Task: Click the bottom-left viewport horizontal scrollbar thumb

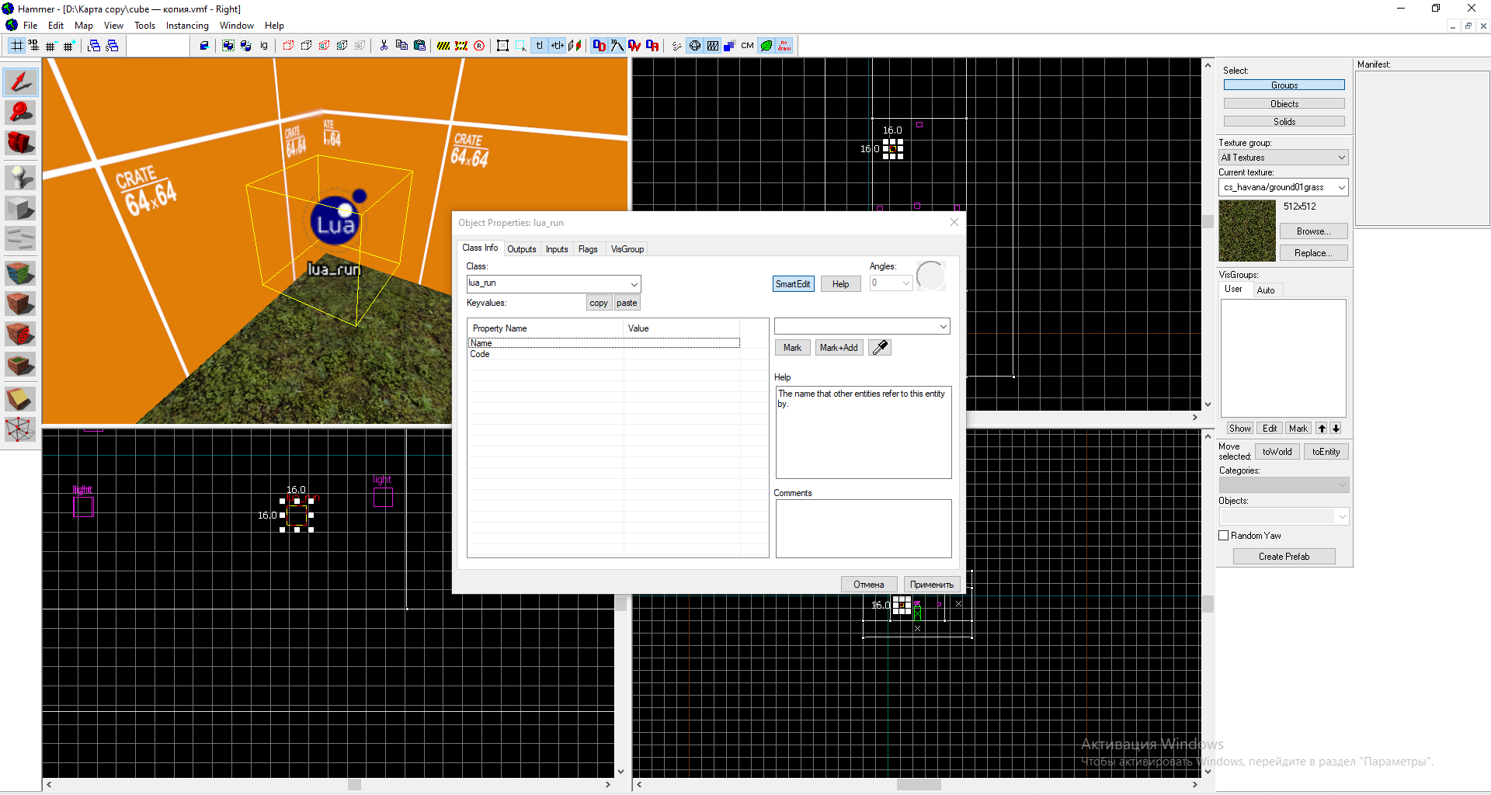Action: pyautogui.click(x=354, y=784)
